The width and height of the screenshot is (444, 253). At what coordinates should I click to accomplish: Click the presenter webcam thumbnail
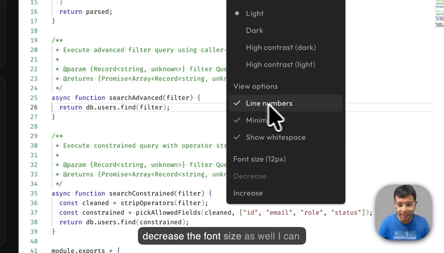403,212
